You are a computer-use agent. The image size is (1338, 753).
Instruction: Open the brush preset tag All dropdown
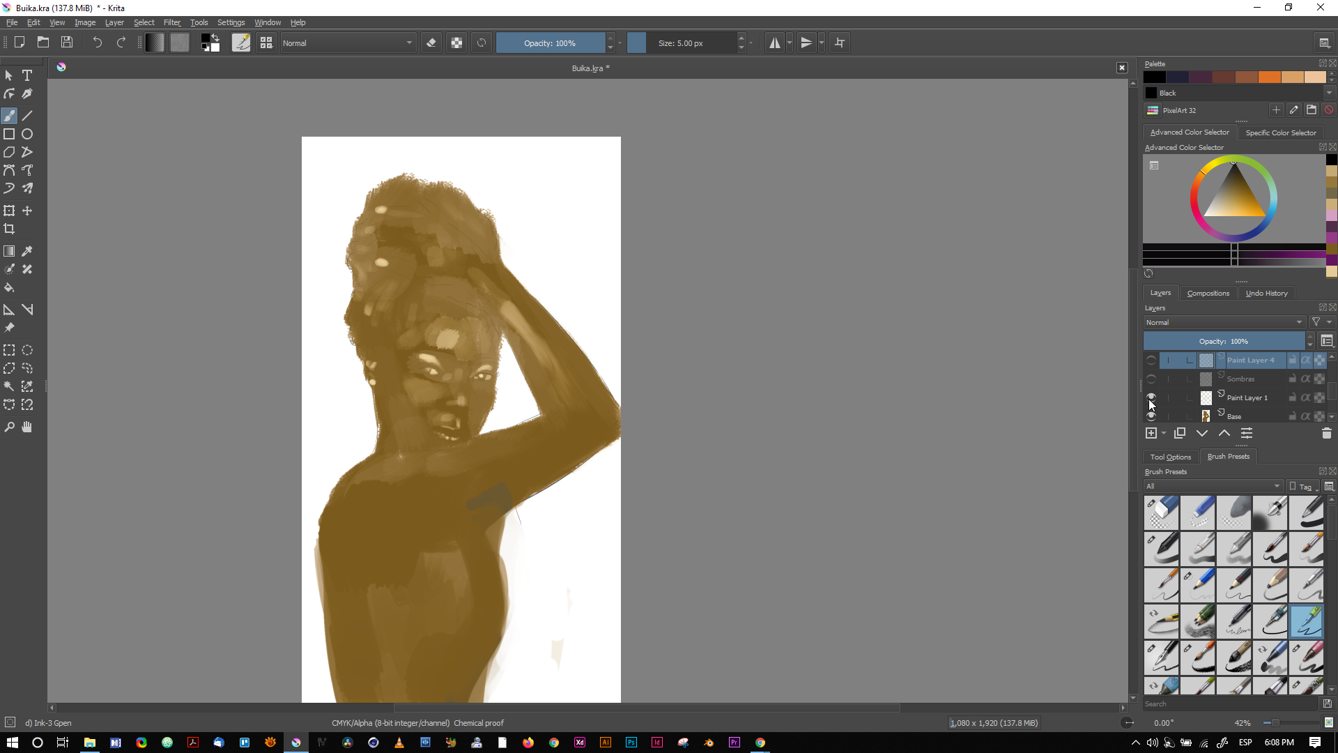pos(1213,486)
